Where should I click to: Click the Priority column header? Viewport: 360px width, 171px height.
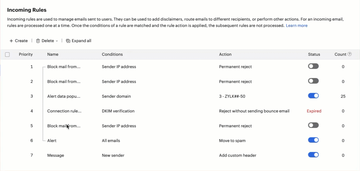pos(26,54)
